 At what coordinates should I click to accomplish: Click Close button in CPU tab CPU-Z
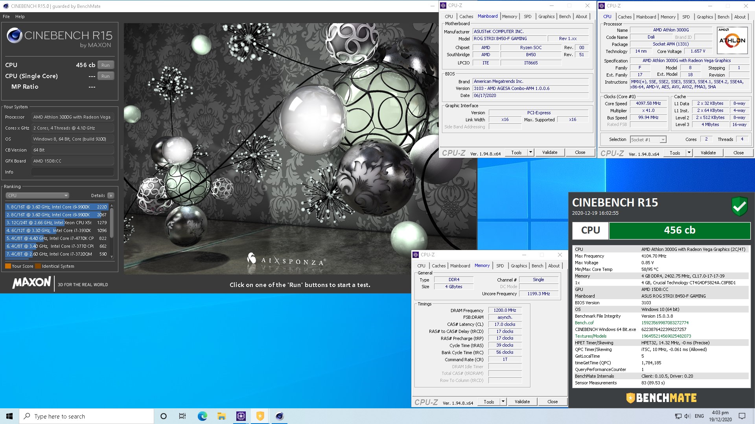pyautogui.click(x=738, y=153)
